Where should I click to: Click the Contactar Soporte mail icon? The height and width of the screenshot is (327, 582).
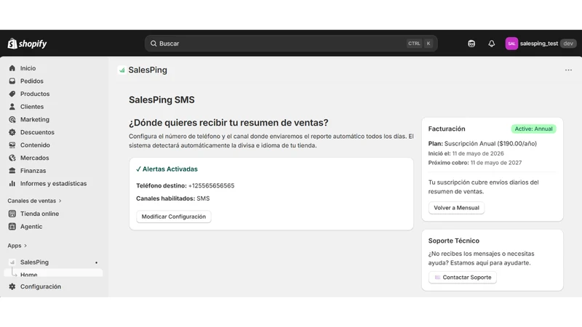pyautogui.click(x=437, y=278)
